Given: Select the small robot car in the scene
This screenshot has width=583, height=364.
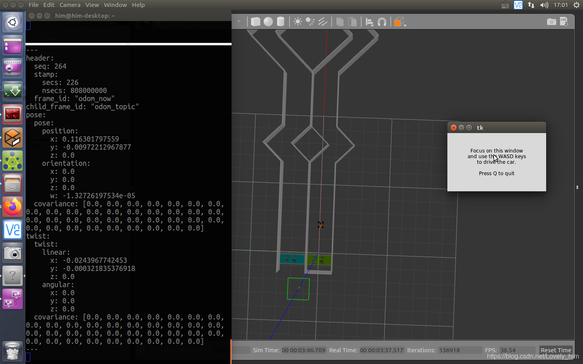Looking at the screenshot, I should [321, 224].
